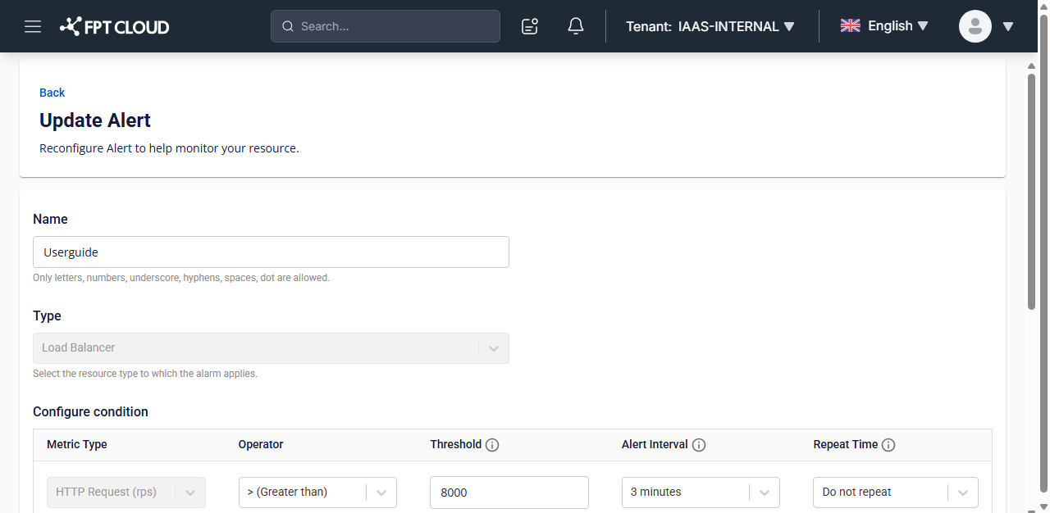This screenshot has height=513, width=1050.
Task: Open the notifications bell
Action: coord(576,26)
